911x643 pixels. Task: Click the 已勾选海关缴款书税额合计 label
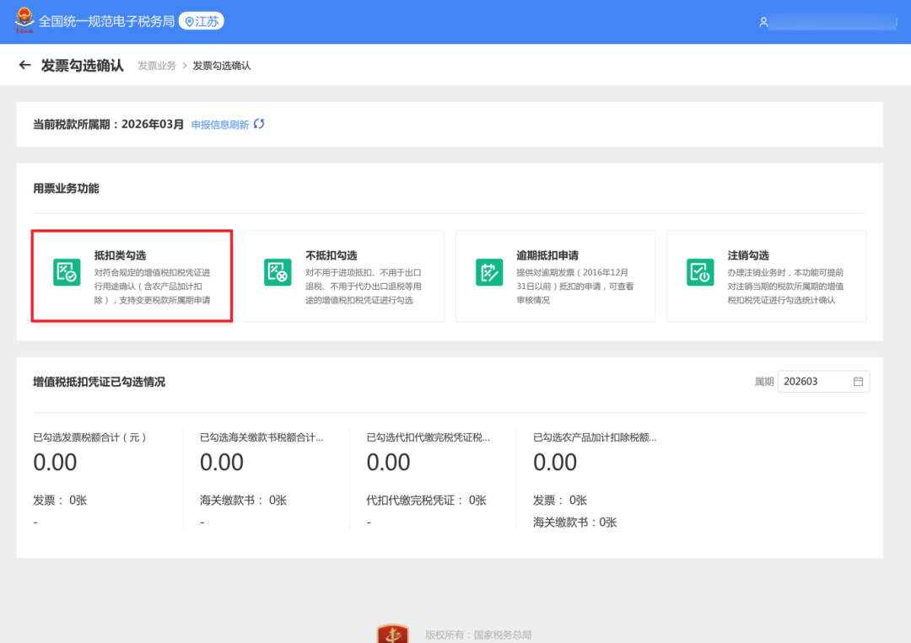point(261,437)
